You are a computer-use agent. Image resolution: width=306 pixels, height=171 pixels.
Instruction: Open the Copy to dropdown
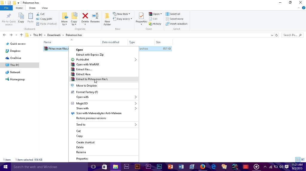point(74,19)
